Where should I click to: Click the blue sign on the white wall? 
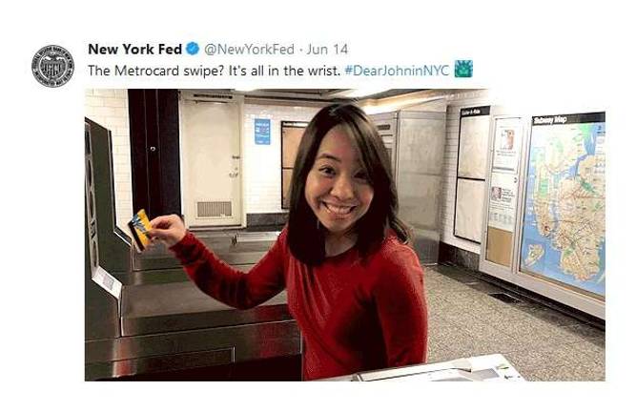coord(262,132)
